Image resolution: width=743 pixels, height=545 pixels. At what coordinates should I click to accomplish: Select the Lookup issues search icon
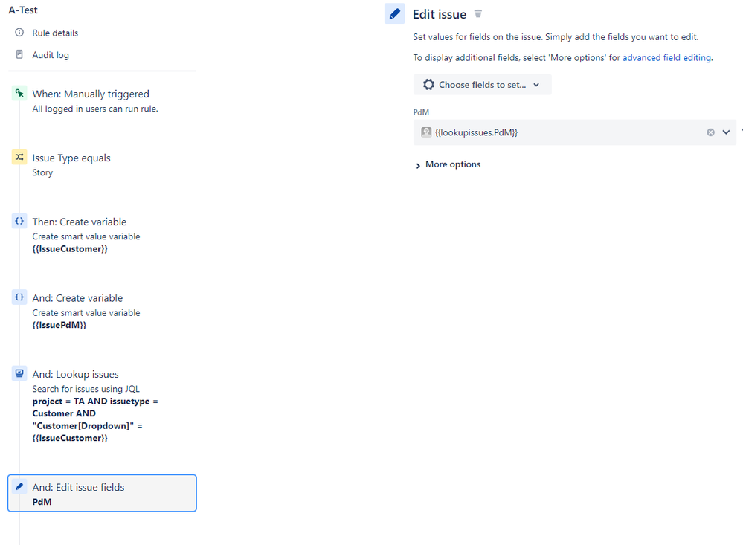coord(19,373)
